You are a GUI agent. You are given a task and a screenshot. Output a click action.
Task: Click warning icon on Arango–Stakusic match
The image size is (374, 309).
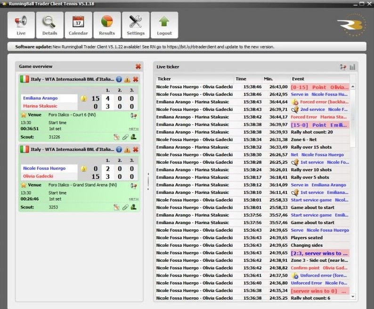coord(127,80)
